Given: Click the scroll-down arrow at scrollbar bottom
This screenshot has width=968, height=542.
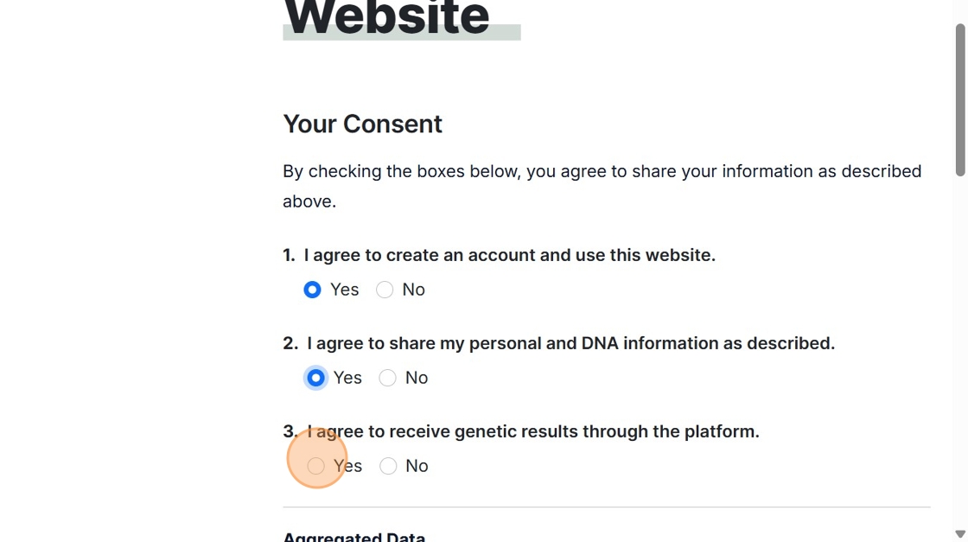Looking at the screenshot, I should click(959, 534).
